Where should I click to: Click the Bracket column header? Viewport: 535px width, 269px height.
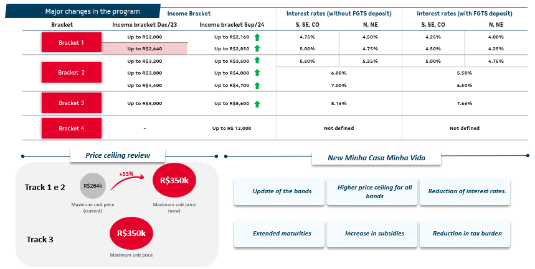pyautogui.click(x=62, y=24)
